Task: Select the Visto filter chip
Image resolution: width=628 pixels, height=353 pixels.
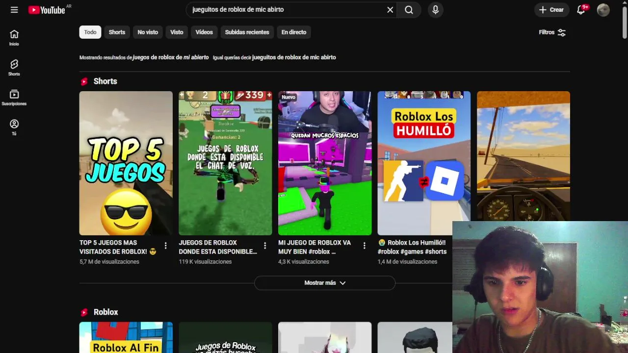Action: [x=177, y=32]
